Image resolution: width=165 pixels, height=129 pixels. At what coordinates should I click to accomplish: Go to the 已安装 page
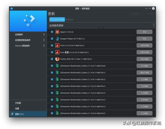pyautogui.click(x=28, y=103)
